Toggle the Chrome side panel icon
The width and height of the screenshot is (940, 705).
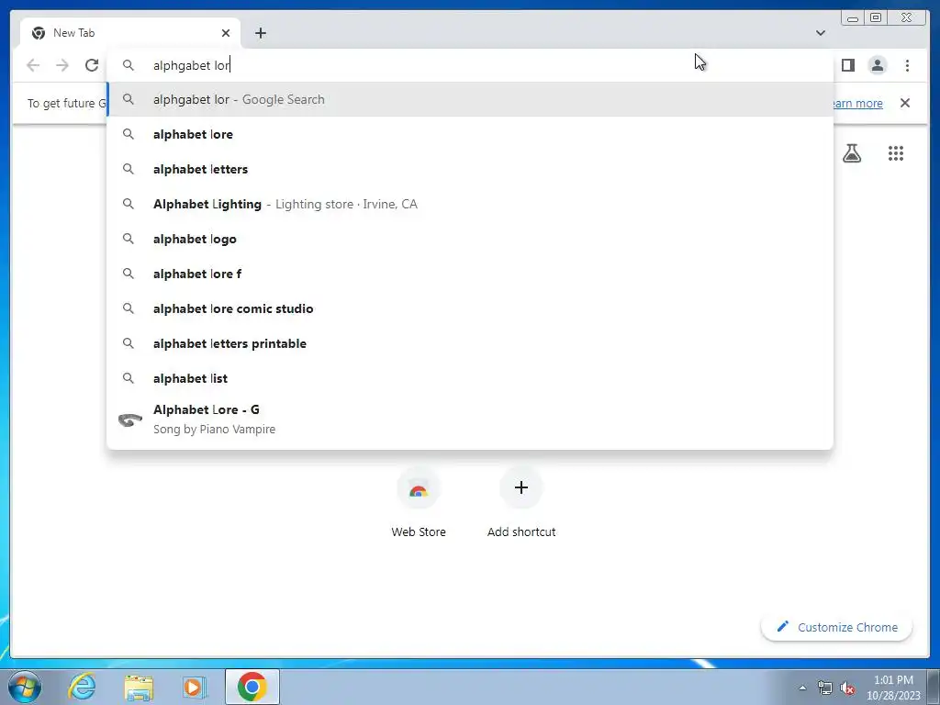847,65
